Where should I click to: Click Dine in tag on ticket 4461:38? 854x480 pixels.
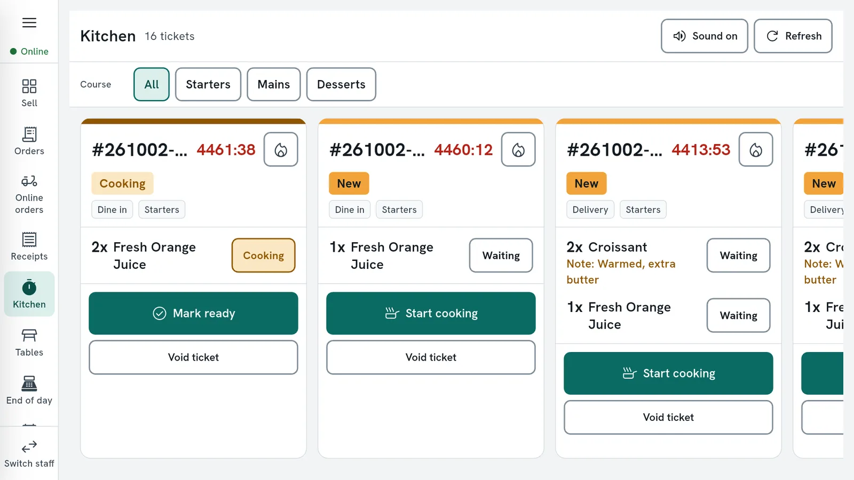point(112,210)
